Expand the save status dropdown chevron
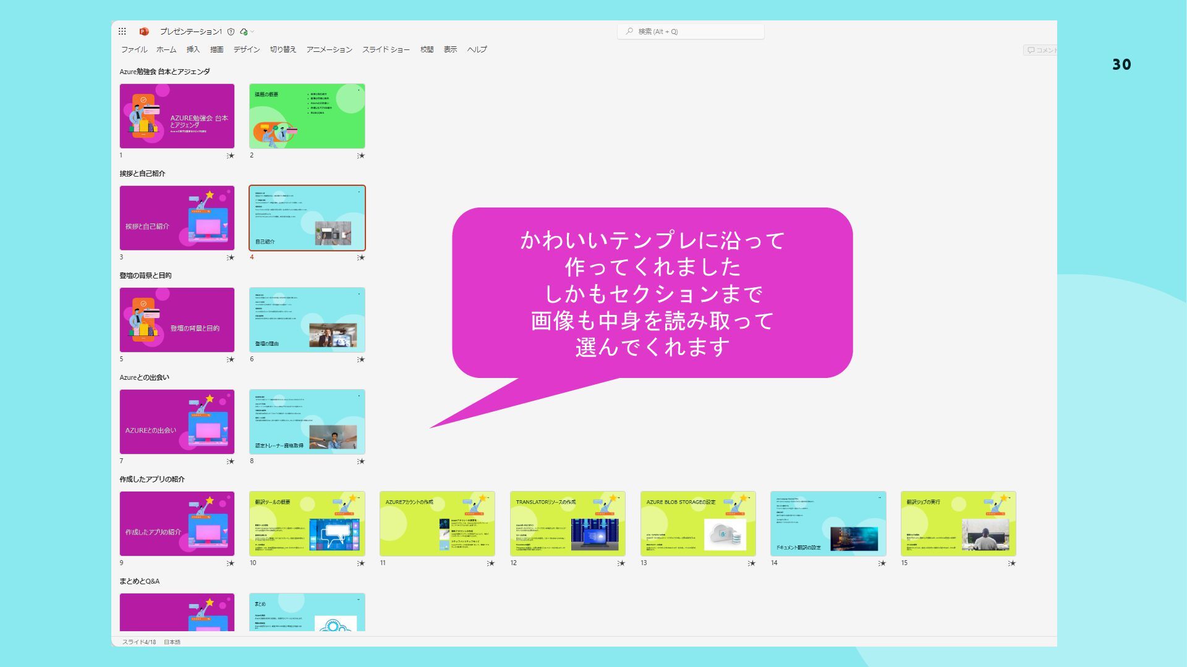The height and width of the screenshot is (667, 1187). [252, 31]
